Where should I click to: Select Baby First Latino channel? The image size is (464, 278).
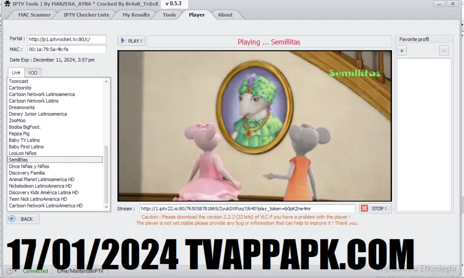[55, 147]
